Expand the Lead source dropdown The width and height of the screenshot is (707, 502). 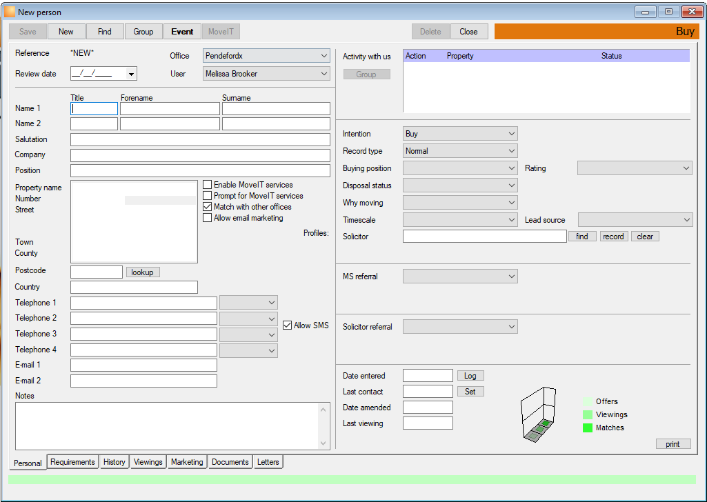click(635, 220)
